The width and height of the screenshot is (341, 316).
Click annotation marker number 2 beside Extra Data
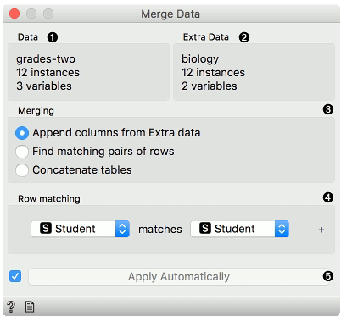click(244, 37)
